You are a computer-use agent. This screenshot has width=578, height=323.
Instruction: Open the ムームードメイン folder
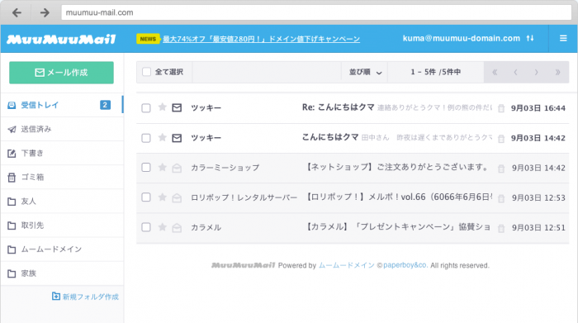(62, 249)
